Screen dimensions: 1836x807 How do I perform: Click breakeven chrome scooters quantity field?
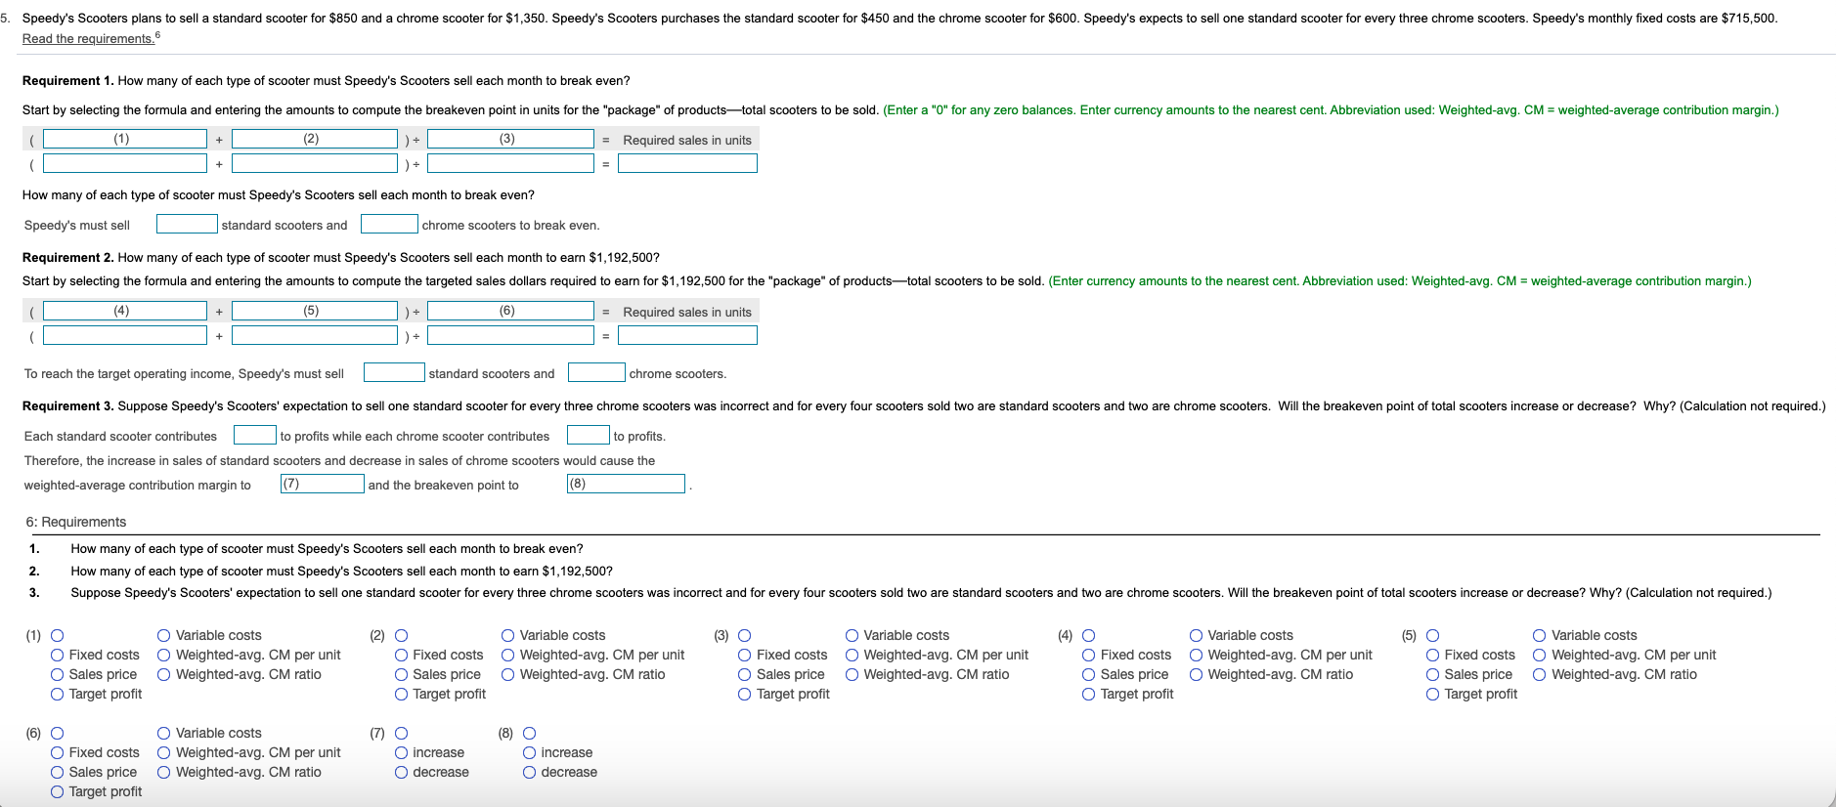click(x=389, y=225)
